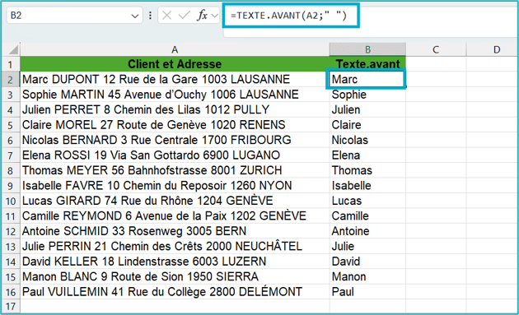This screenshot has height=315, width=519.
Task: Click the Insert Function fx icon
Action: pyautogui.click(x=202, y=15)
